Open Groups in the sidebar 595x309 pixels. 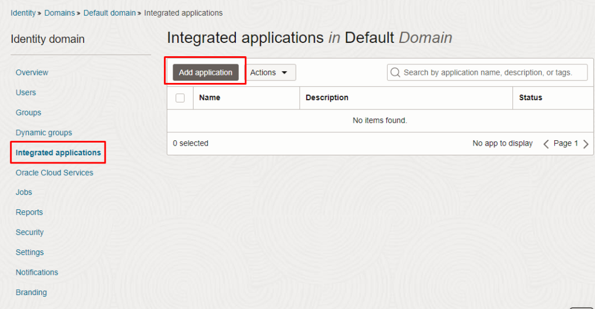(28, 112)
